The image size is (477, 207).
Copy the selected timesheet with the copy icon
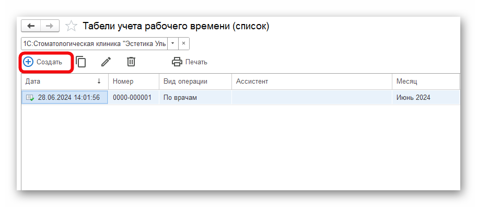point(81,62)
